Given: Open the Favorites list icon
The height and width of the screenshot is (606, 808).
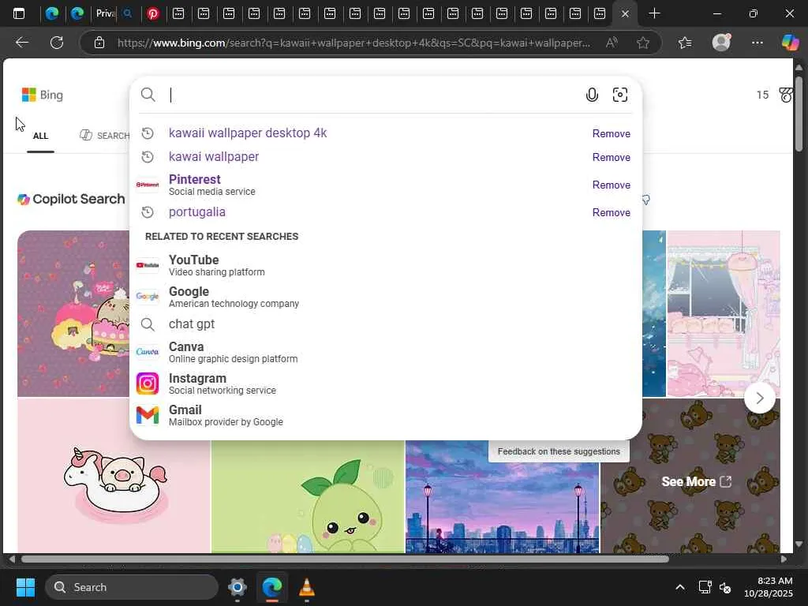Looking at the screenshot, I should pyautogui.click(x=685, y=43).
